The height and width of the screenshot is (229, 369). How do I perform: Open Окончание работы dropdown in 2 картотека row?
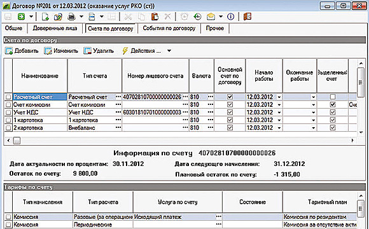[x=313, y=128]
